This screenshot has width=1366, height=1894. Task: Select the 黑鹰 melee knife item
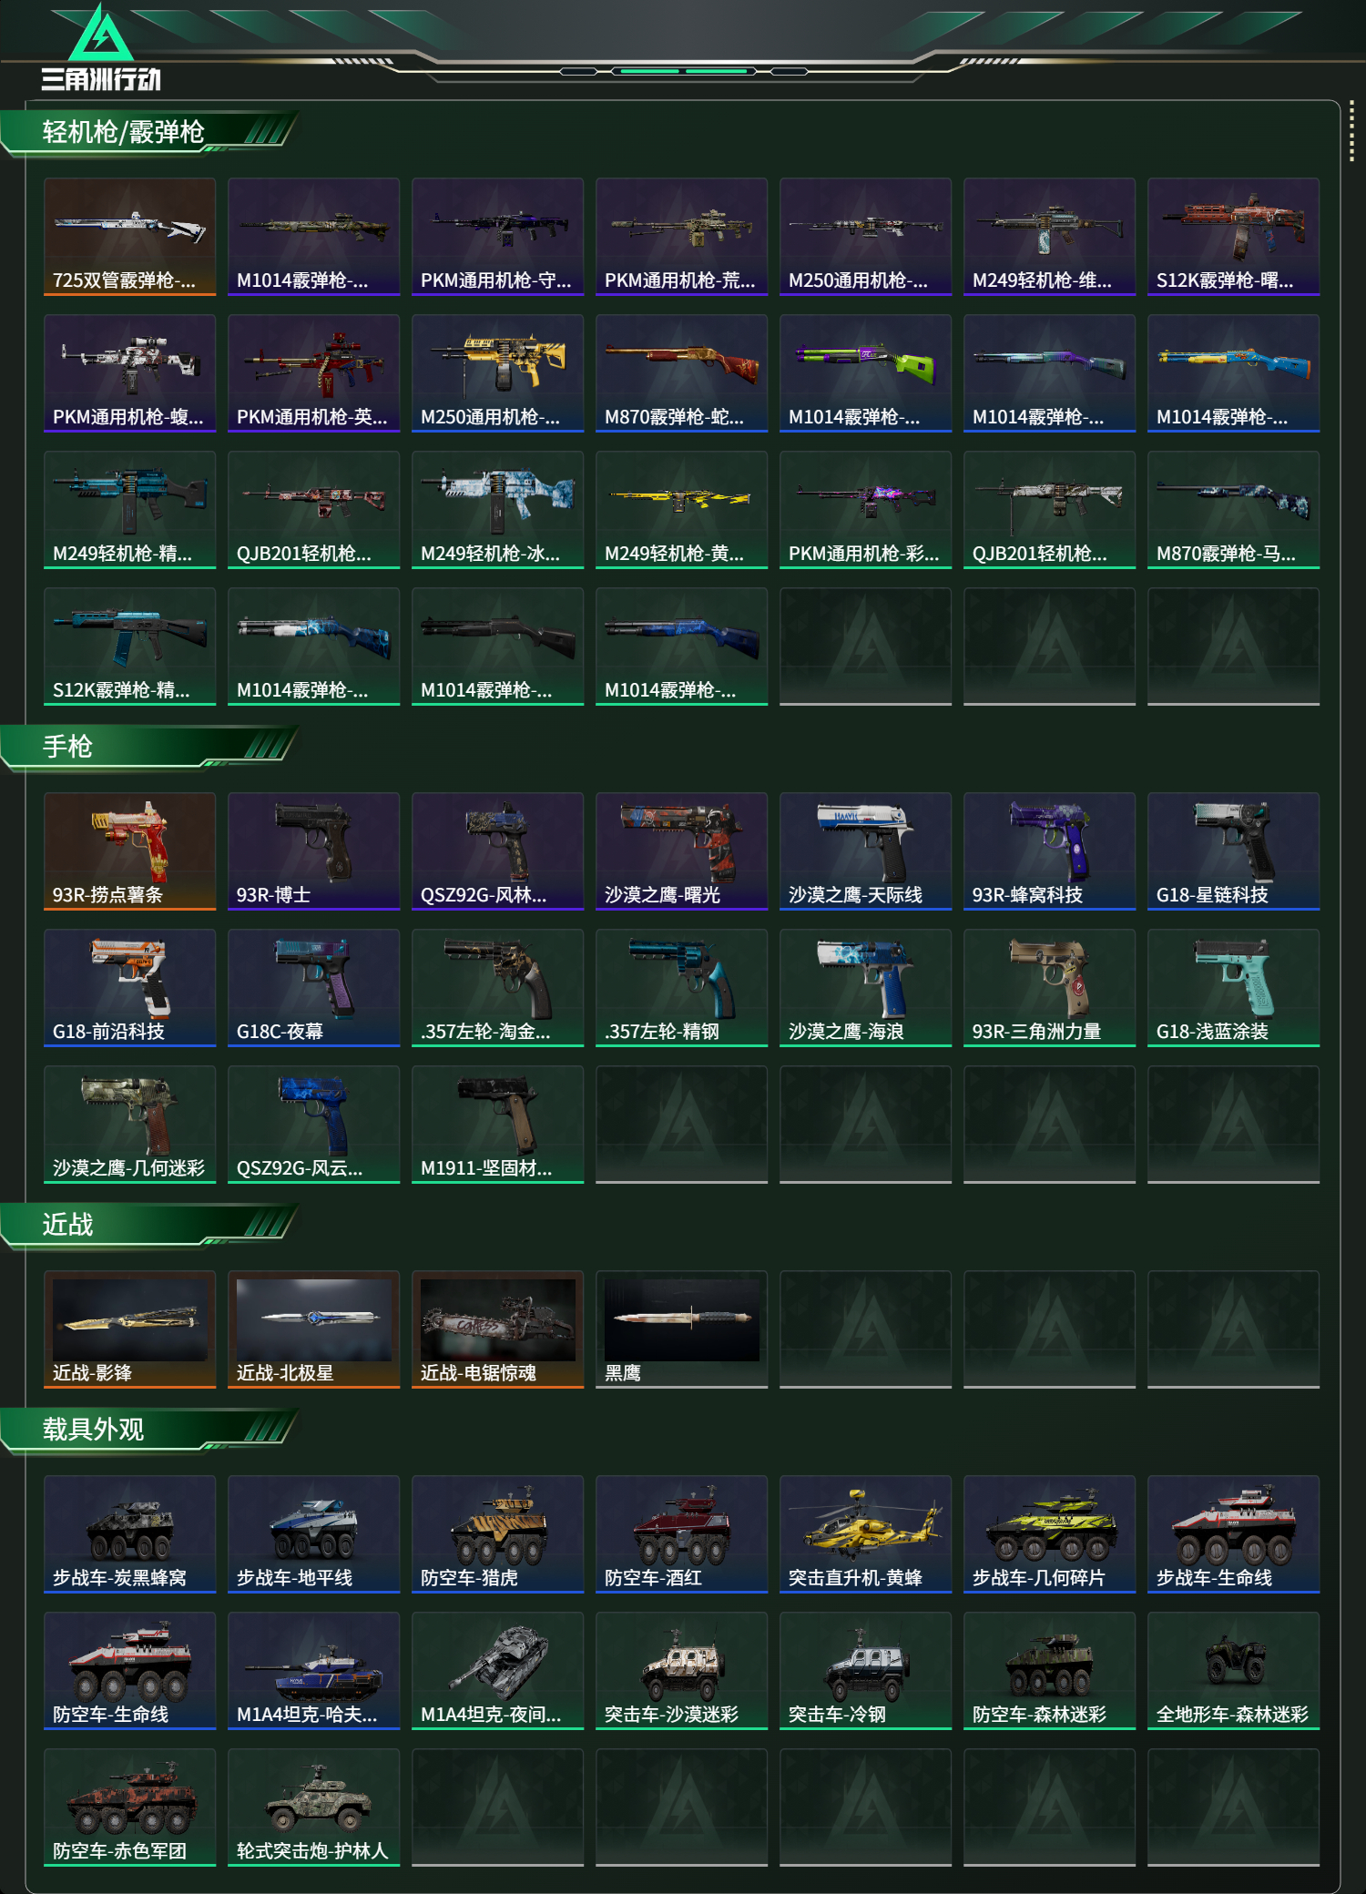681,1329
